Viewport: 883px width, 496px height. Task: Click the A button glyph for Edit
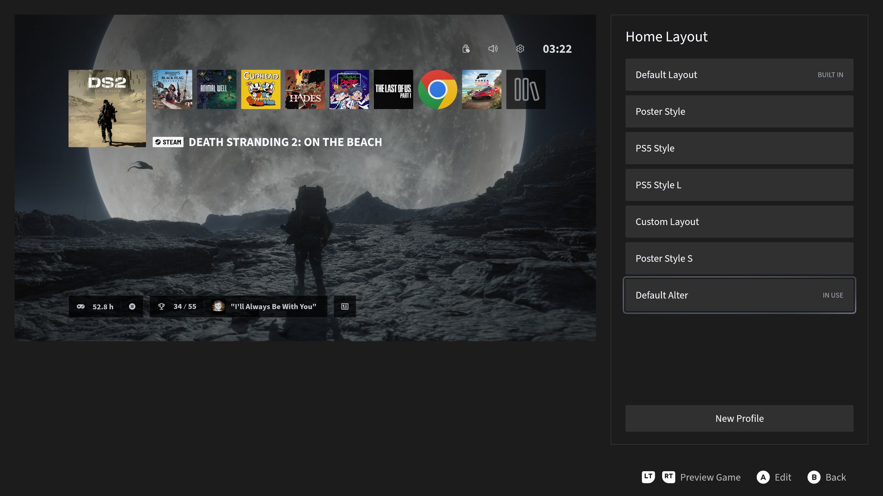[x=763, y=477]
